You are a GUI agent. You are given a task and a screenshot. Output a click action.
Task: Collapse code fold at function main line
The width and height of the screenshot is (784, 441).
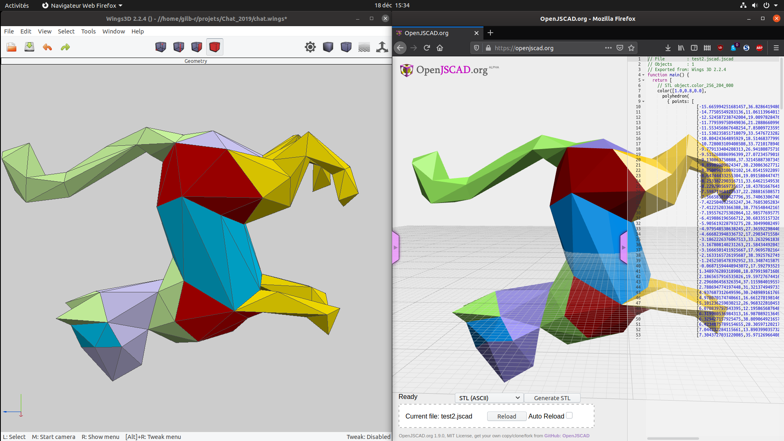click(644, 75)
